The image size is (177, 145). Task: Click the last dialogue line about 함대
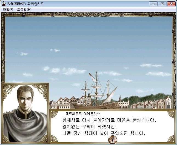coord(104,133)
